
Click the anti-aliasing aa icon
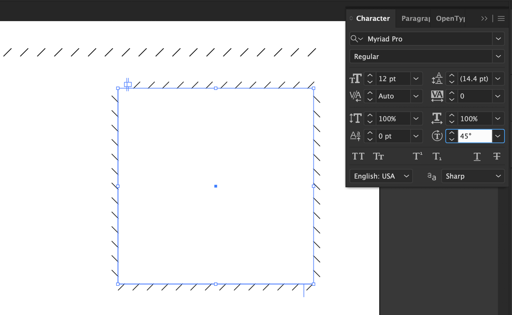(x=432, y=176)
